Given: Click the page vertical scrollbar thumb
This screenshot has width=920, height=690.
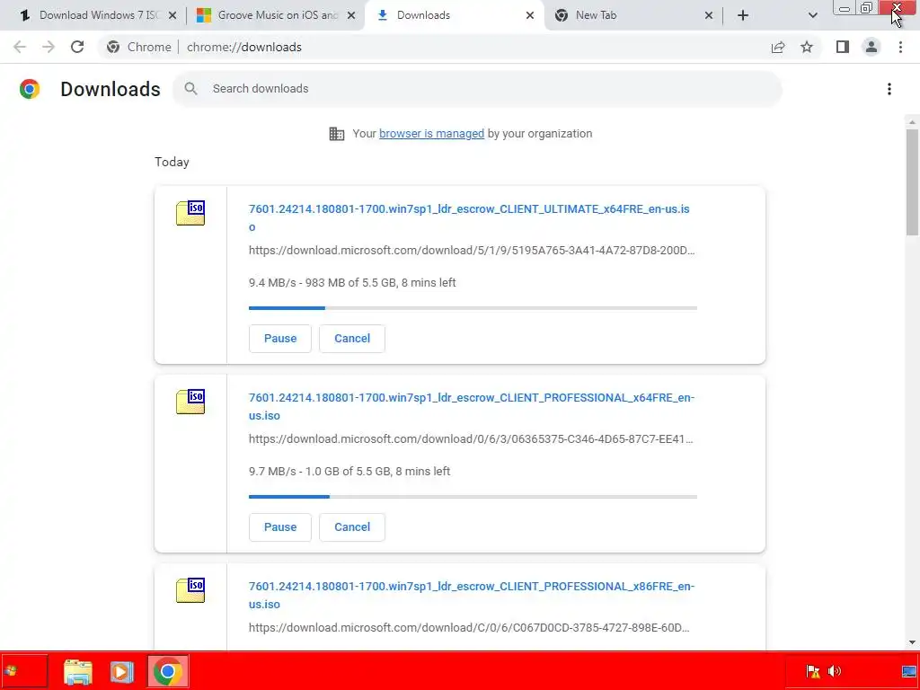Looking at the screenshot, I should 912,181.
